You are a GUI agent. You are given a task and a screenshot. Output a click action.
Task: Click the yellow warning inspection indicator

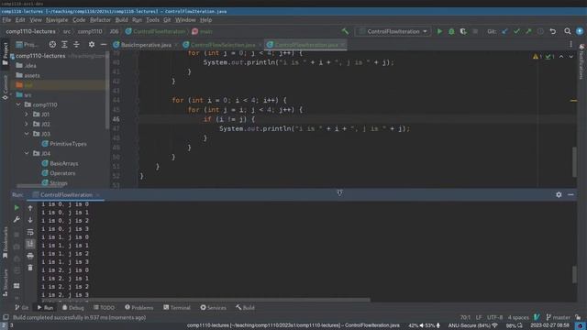point(537,57)
